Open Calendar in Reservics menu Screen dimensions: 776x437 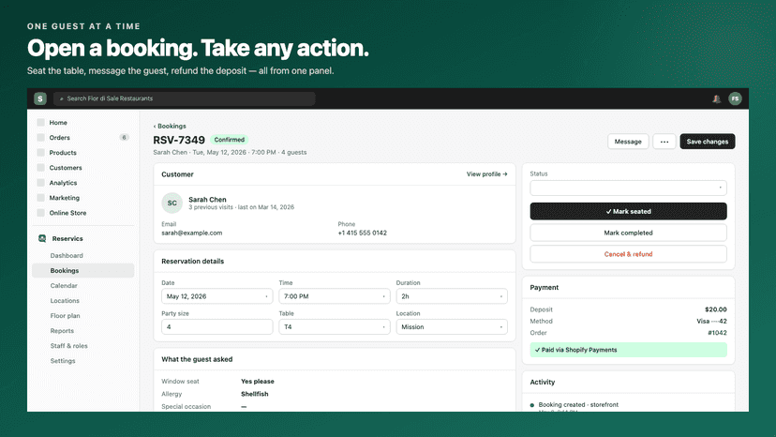pyautogui.click(x=64, y=285)
